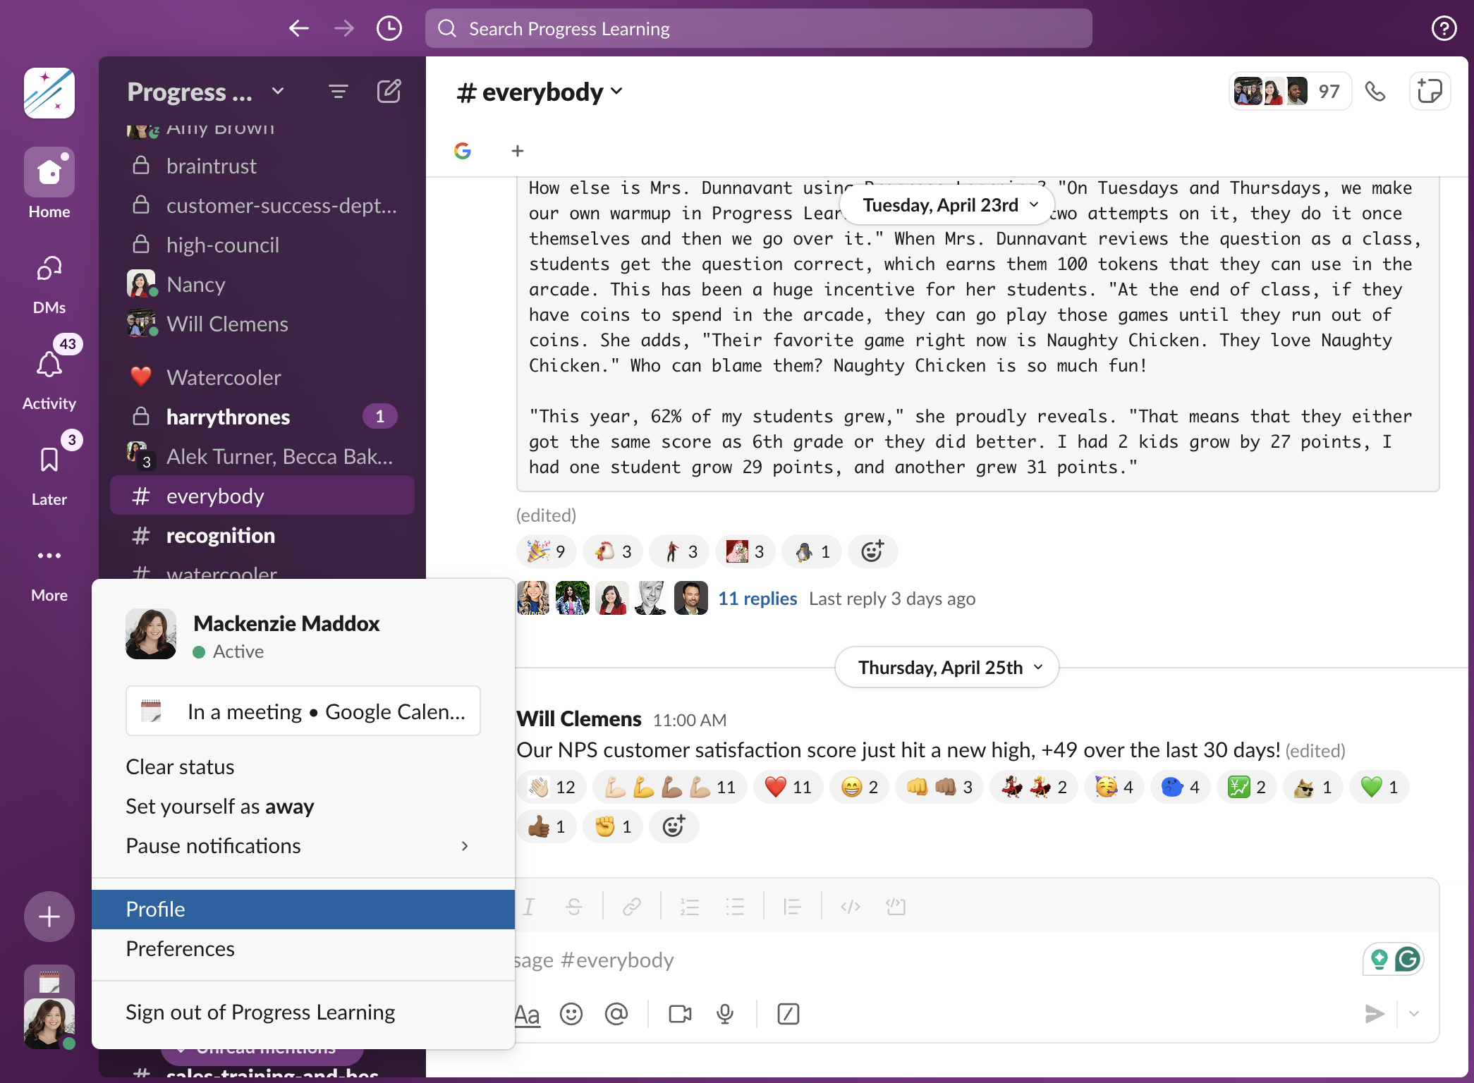Click Mackenzie Maddox avatar at bottom left
The width and height of the screenshot is (1474, 1083).
point(49,1024)
